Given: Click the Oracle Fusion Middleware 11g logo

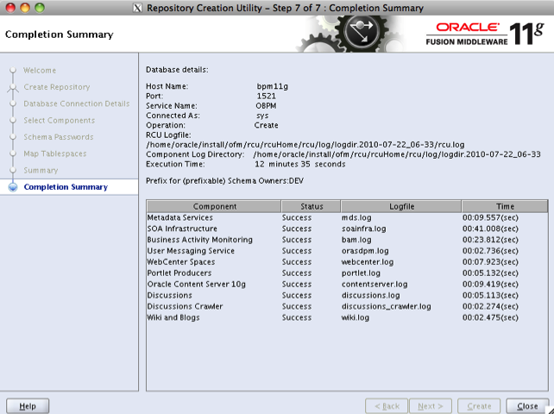Looking at the screenshot, I should coord(485,34).
